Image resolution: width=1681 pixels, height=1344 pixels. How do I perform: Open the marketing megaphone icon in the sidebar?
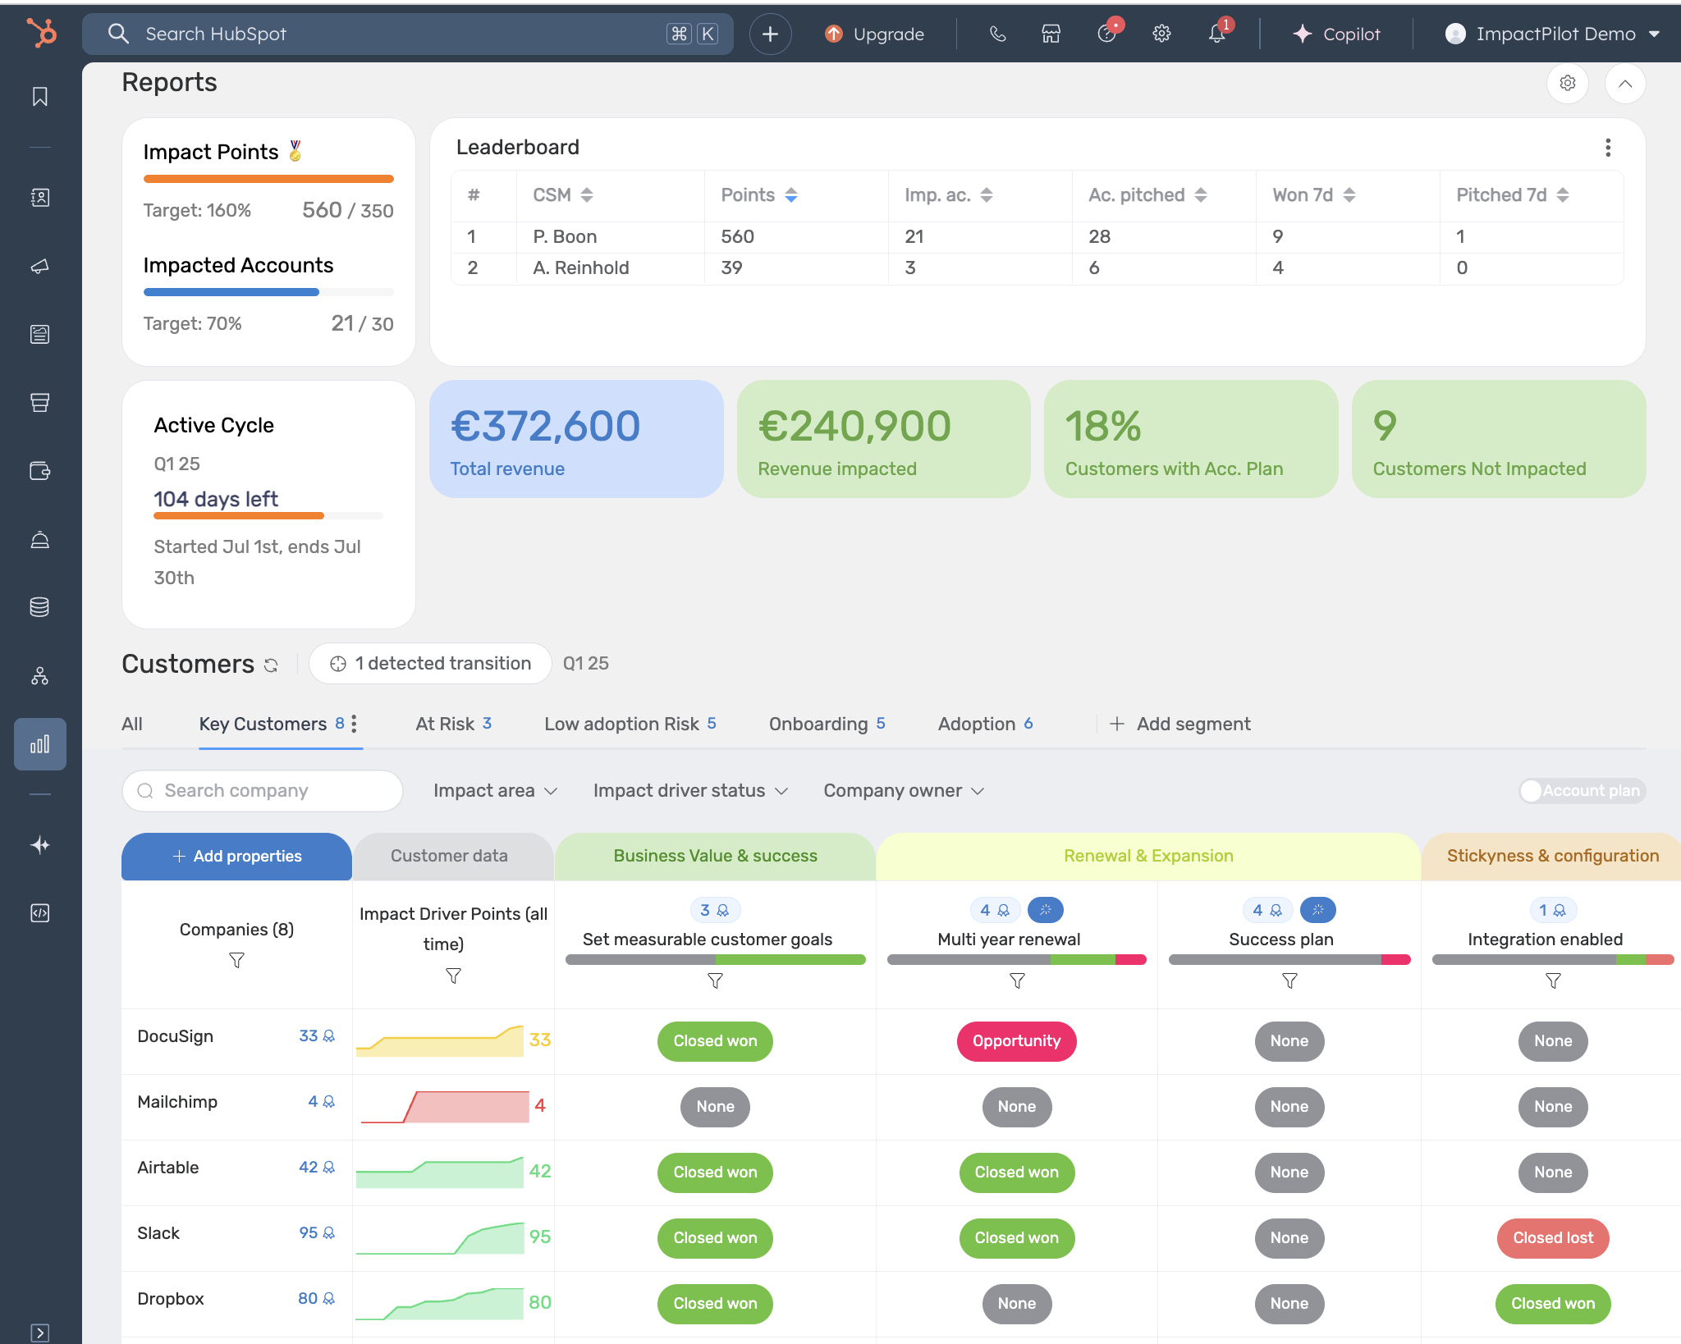pyautogui.click(x=40, y=267)
